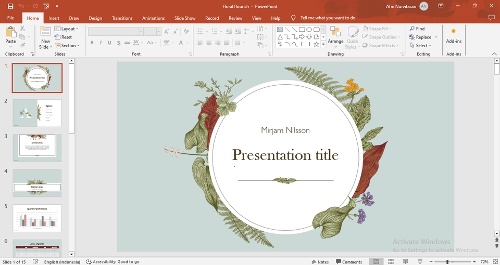Click the zoom slider handle
Screen dimensions: 500x265
447,262
